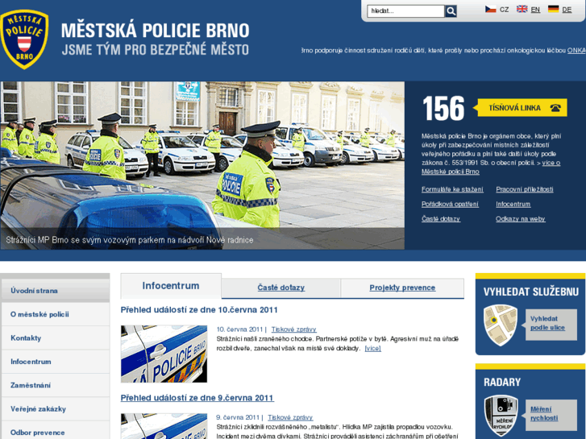586x439 pixels.
Task: Open Kontakty in the sidebar menu
Action: pyautogui.click(x=56, y=338)
